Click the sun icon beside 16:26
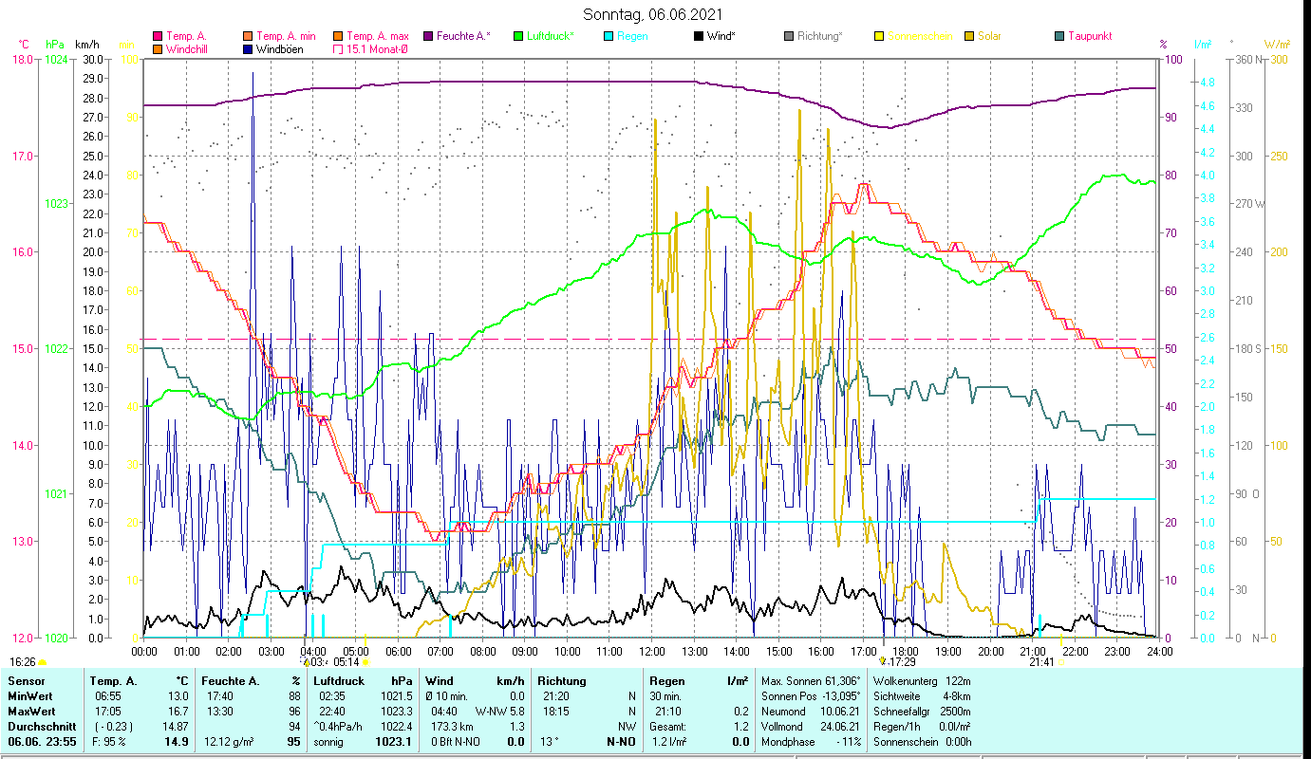The height and width of the screenshot is (759, 1311). (43, 662)
